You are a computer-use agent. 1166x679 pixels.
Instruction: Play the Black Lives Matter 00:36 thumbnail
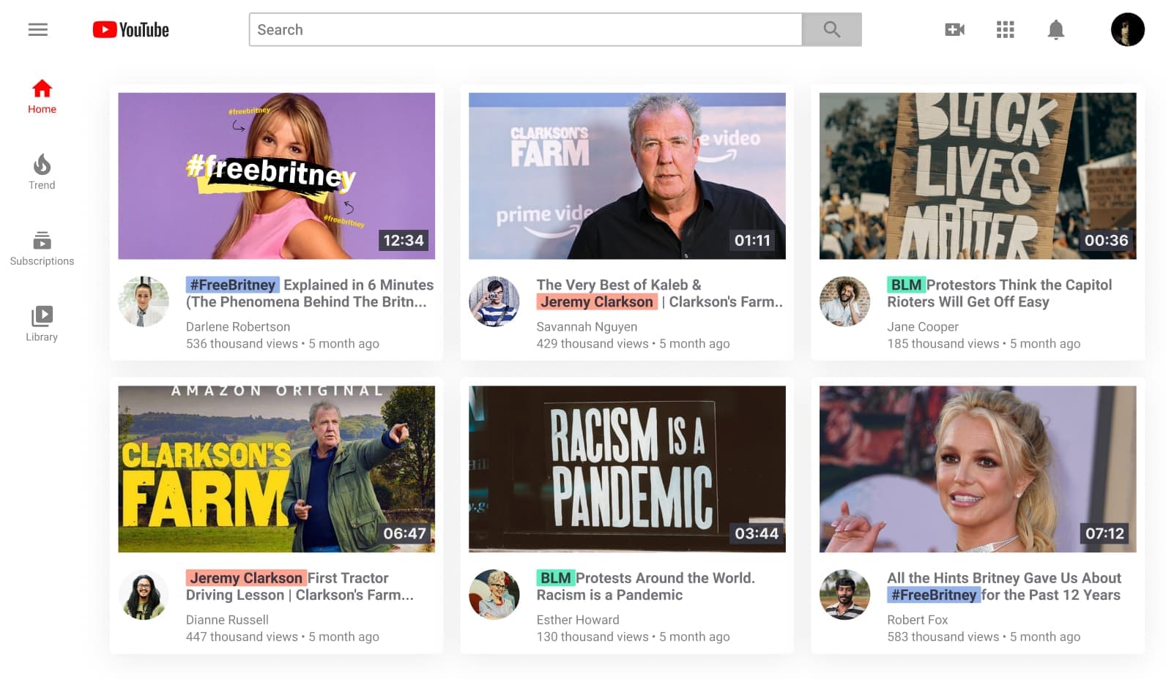977,176
